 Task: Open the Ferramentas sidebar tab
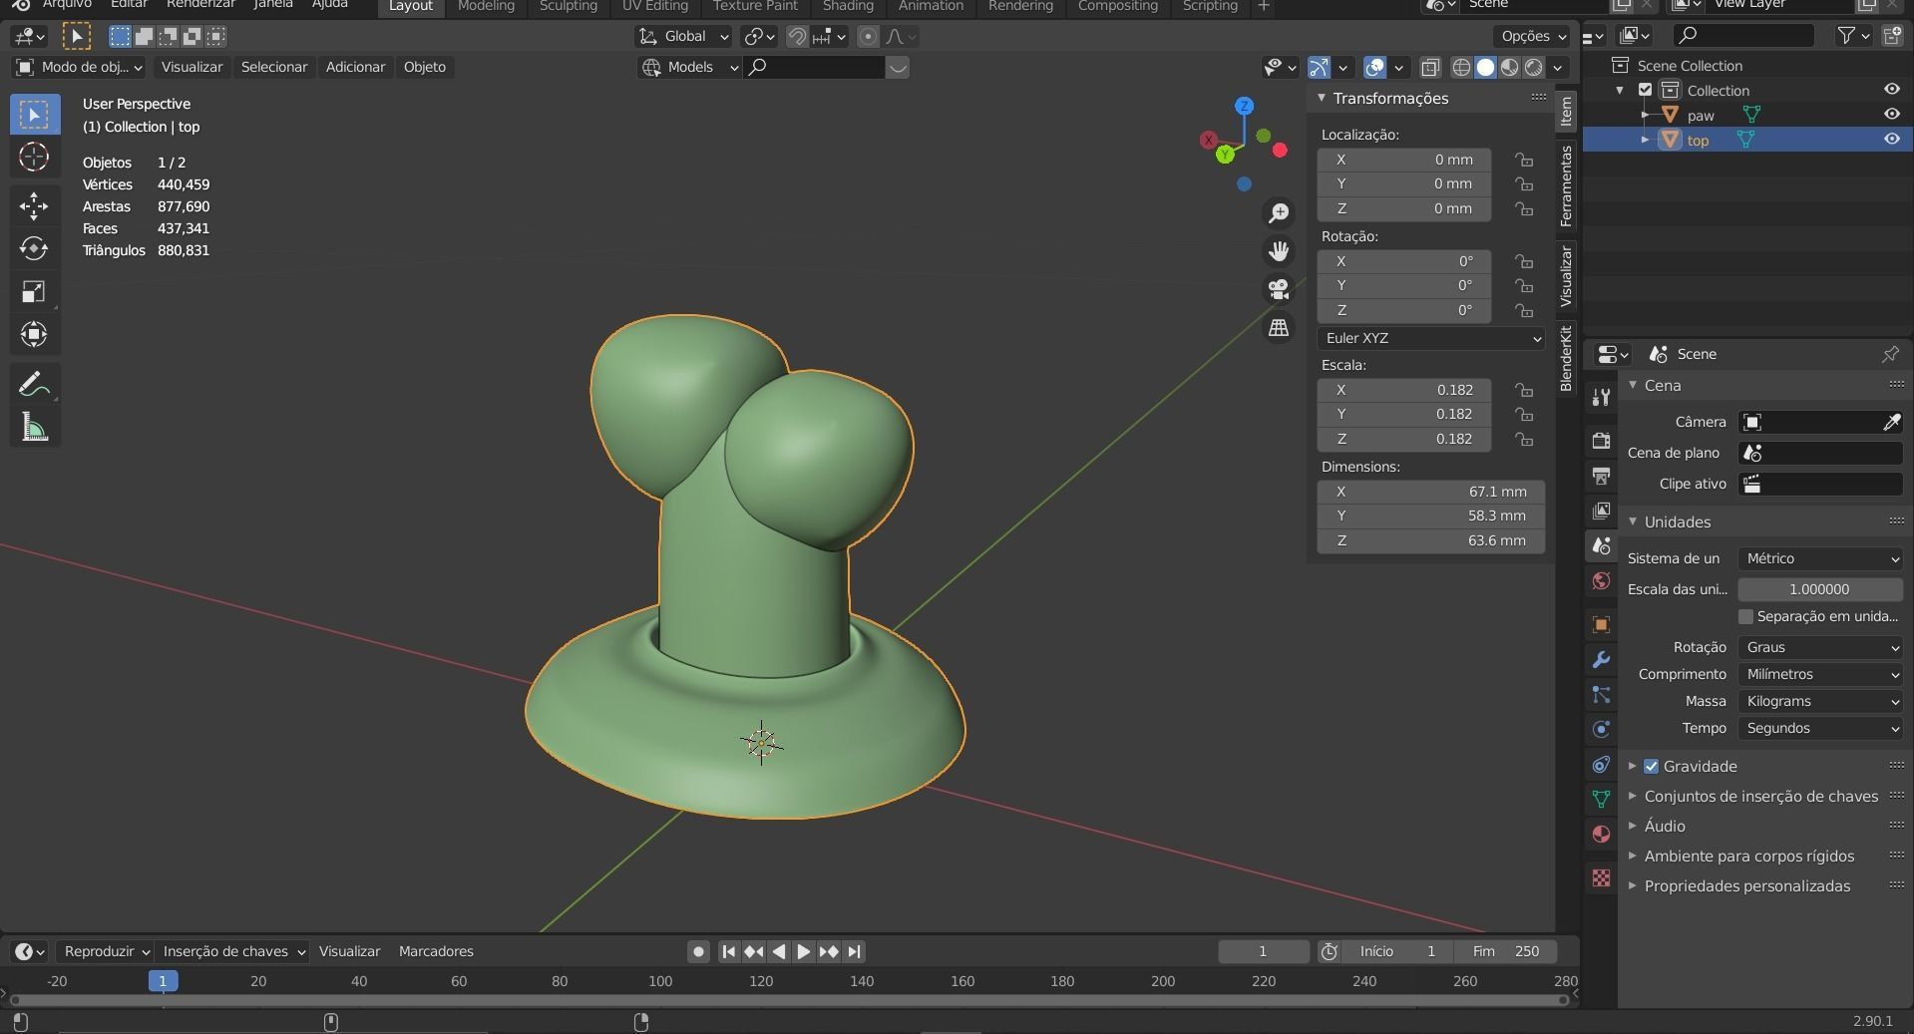[x=1566, y=185]
